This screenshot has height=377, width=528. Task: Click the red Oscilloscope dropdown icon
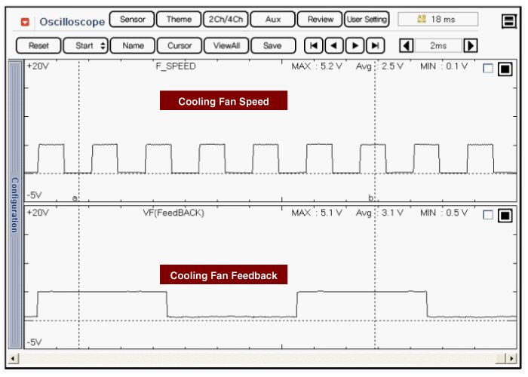25,22
